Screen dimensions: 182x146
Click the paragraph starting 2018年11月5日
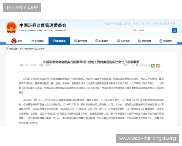91,111
